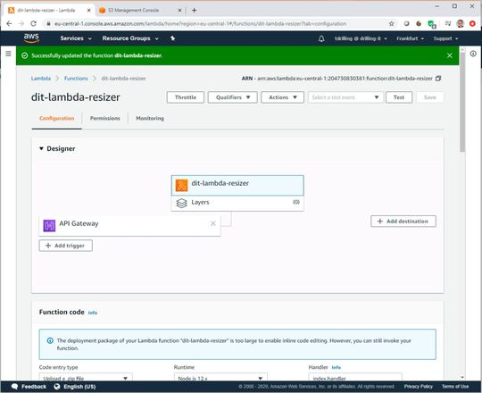Viewport: 482px width, 393px height.
Task: Open the info panel icon at right edge
Action: tap(473, 54)
